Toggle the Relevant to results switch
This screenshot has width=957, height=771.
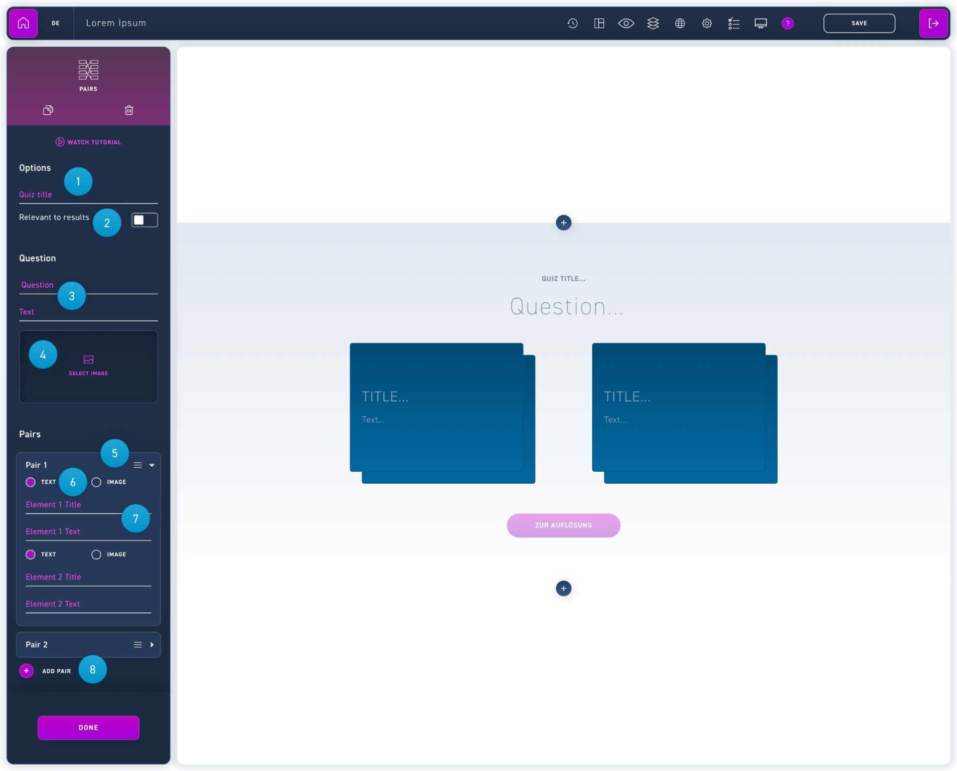click(x=145, y=220)
